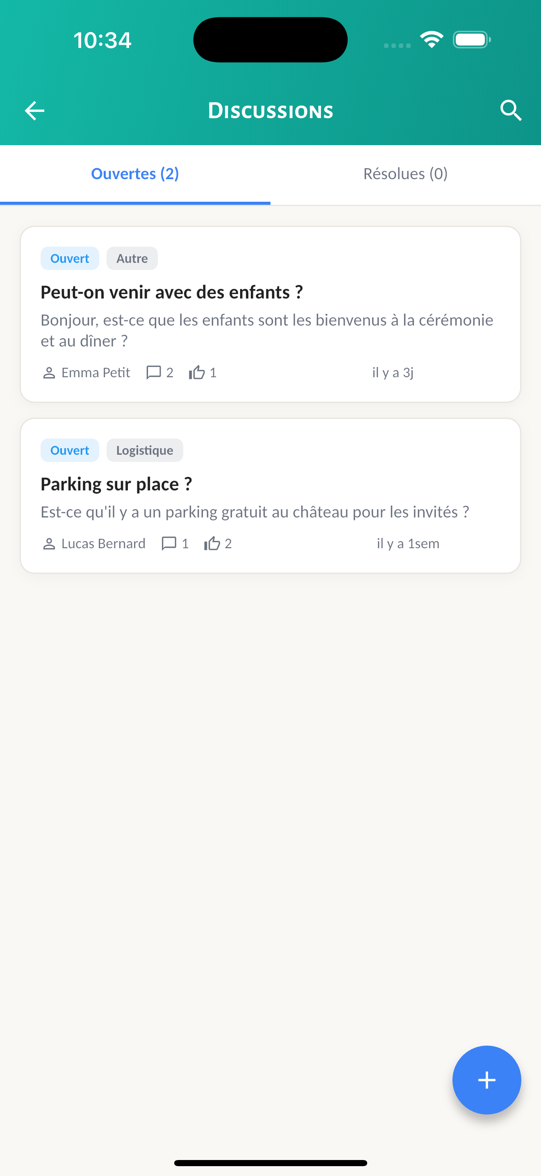541x1176 pixels.
Task: Tap 'Ouvert' badge on the children discussion
Action: (69, 258)
